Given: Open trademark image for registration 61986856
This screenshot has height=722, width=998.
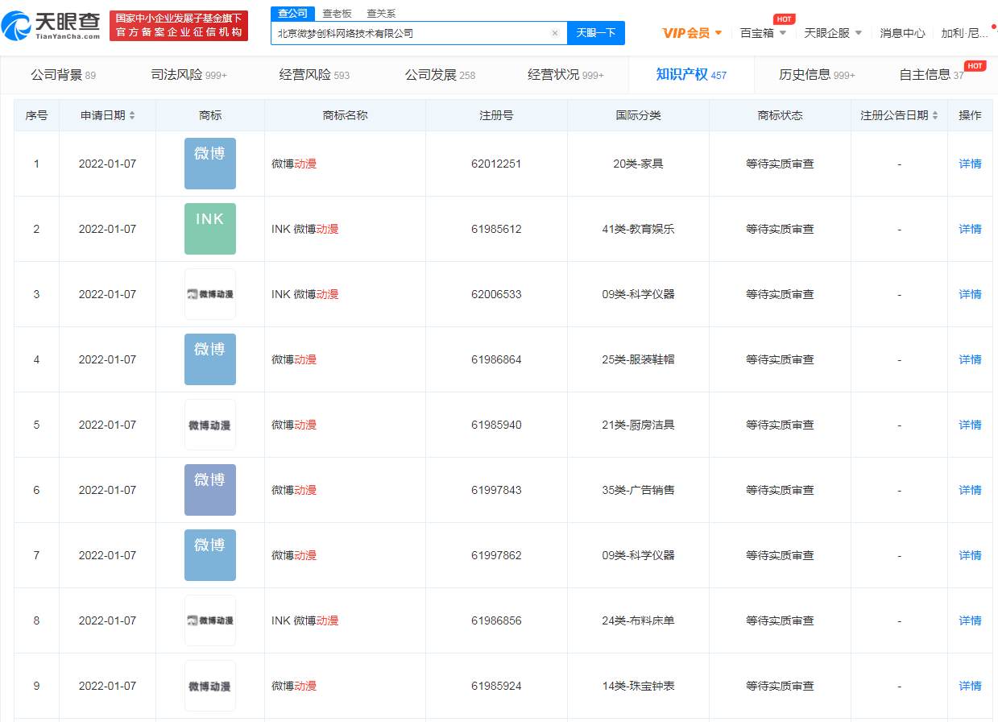Looking at the screenshot, I should pyautogui.click(x=210, y=620).
